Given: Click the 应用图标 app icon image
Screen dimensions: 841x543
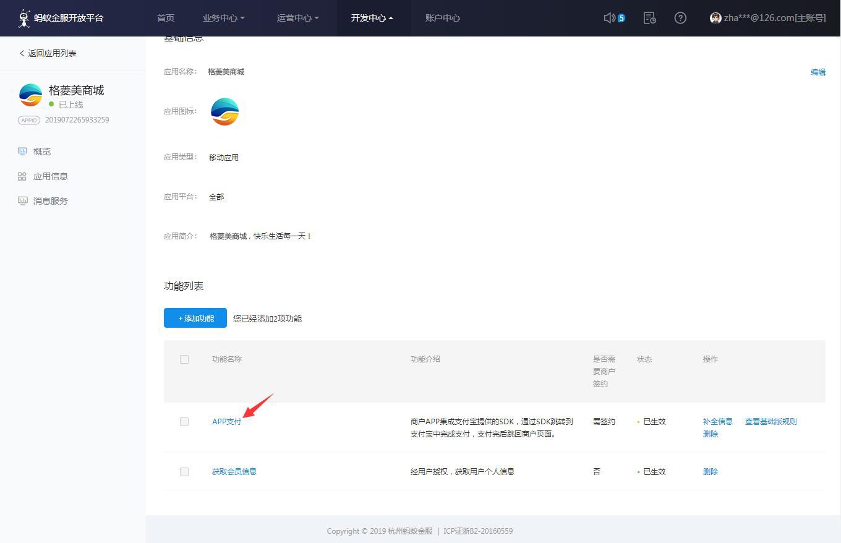Looking at the screenshot, I should click(x=225, y=111).
